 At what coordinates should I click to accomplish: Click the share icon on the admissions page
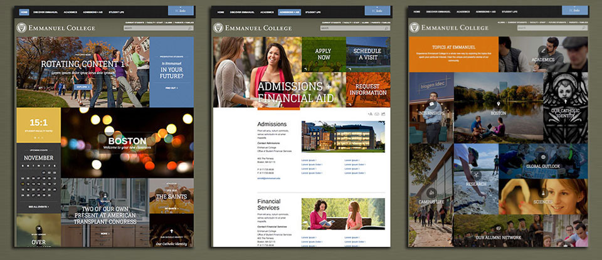(383, 114)
